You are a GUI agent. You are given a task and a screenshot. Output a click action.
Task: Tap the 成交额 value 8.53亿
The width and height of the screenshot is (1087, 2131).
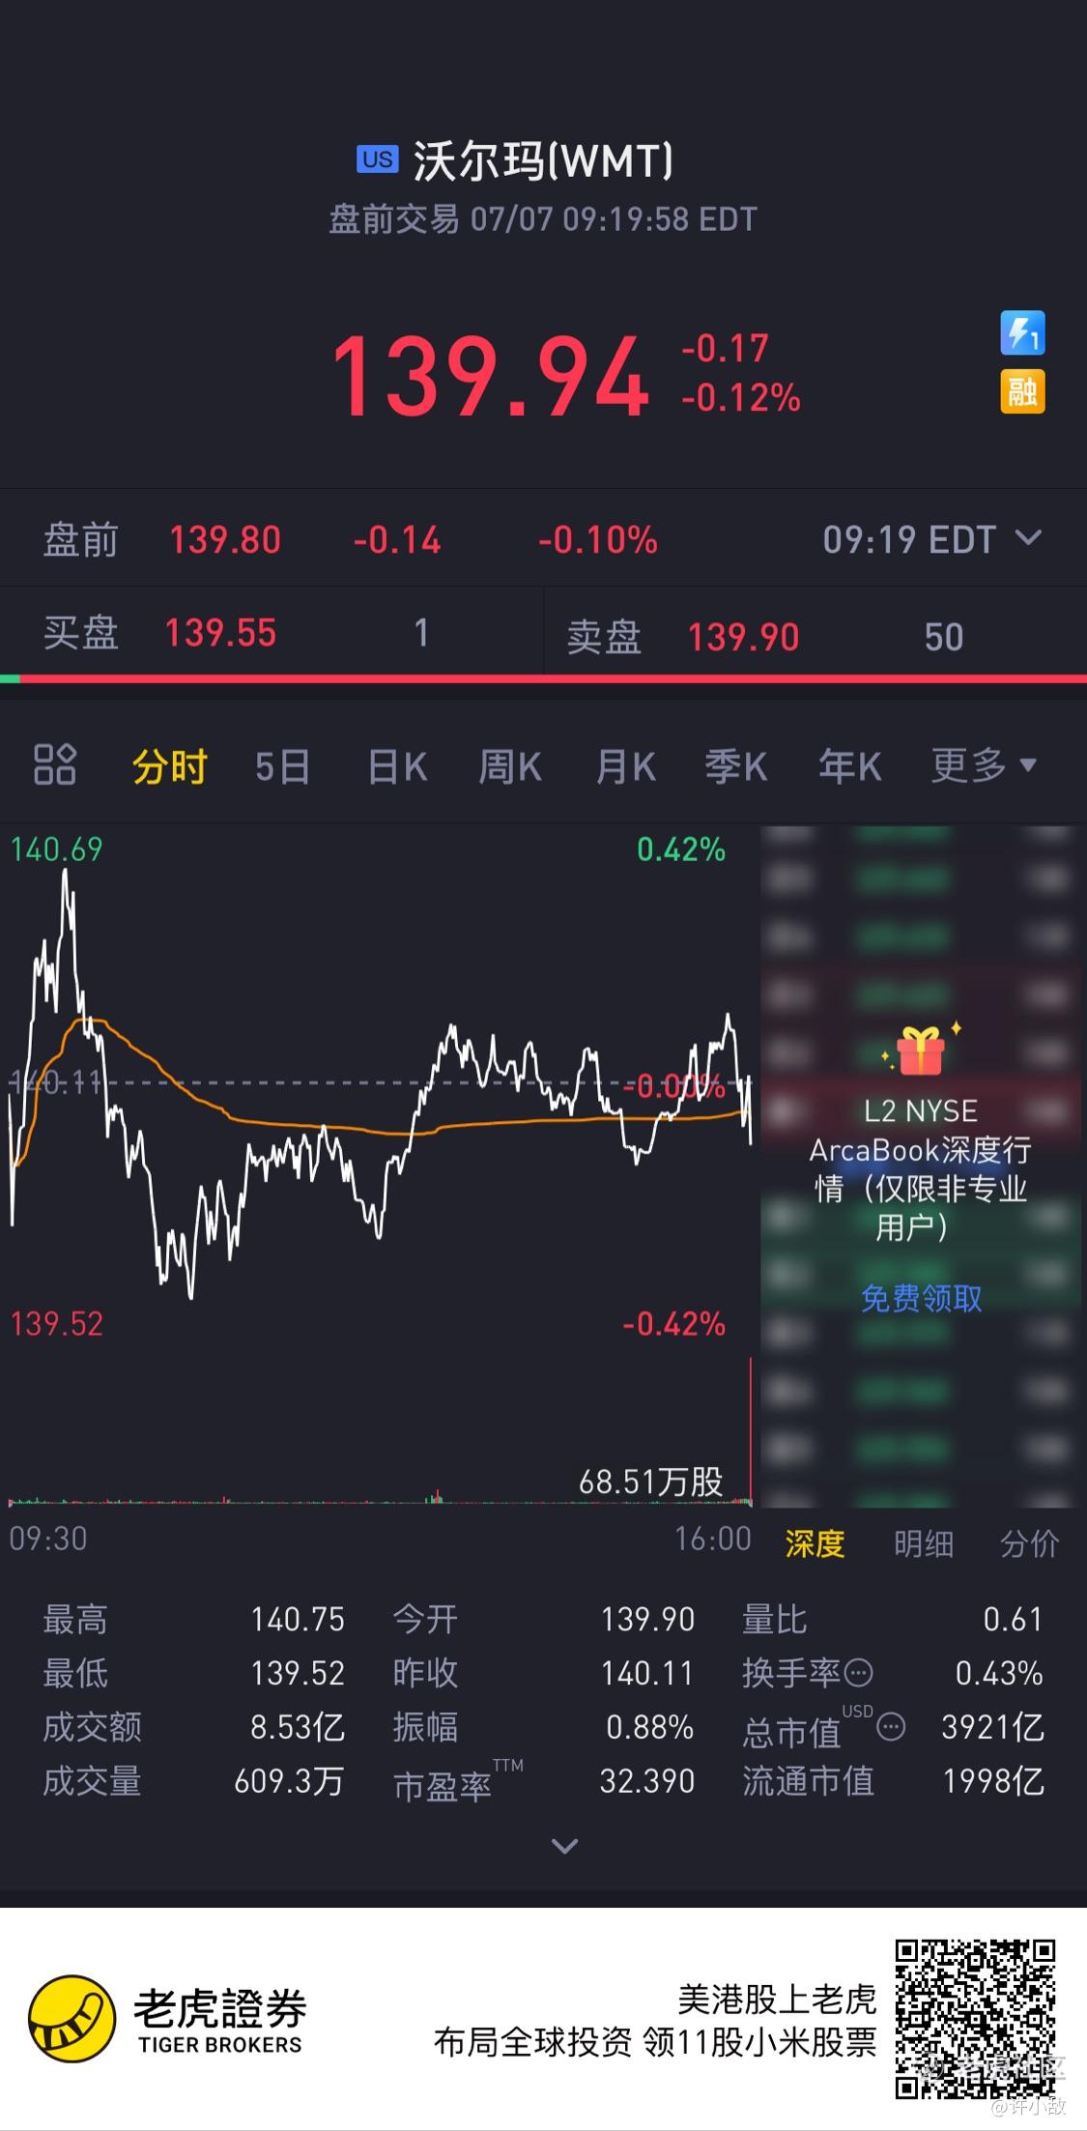[x=298, y=1727]
